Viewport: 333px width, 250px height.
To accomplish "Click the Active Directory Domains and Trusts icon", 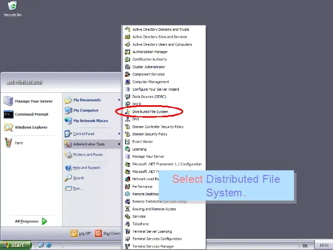I will 127,29.
